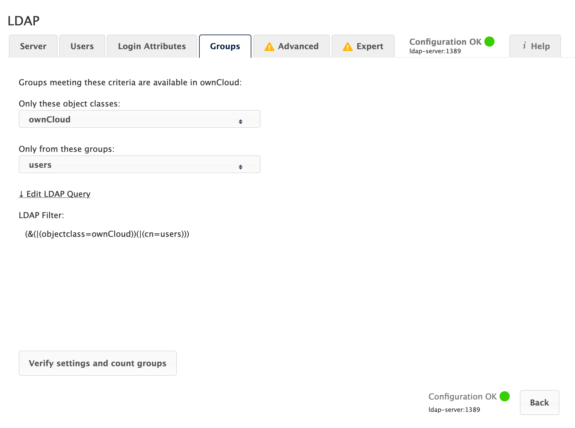This screenshot has width=575, height=428.
Task: Click the green indicator near bottom Configuration OK
Action: [505, 396]
